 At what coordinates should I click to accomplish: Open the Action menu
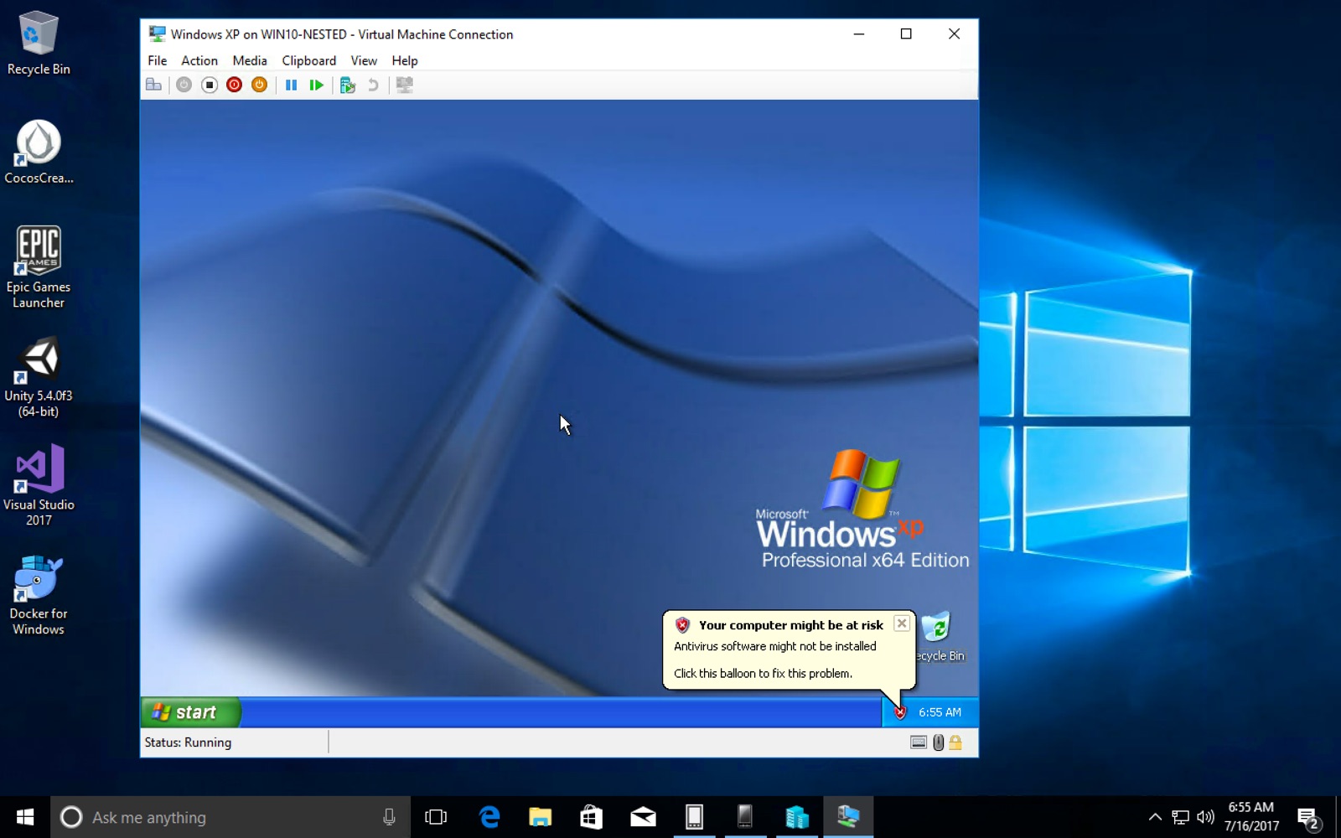199,60
